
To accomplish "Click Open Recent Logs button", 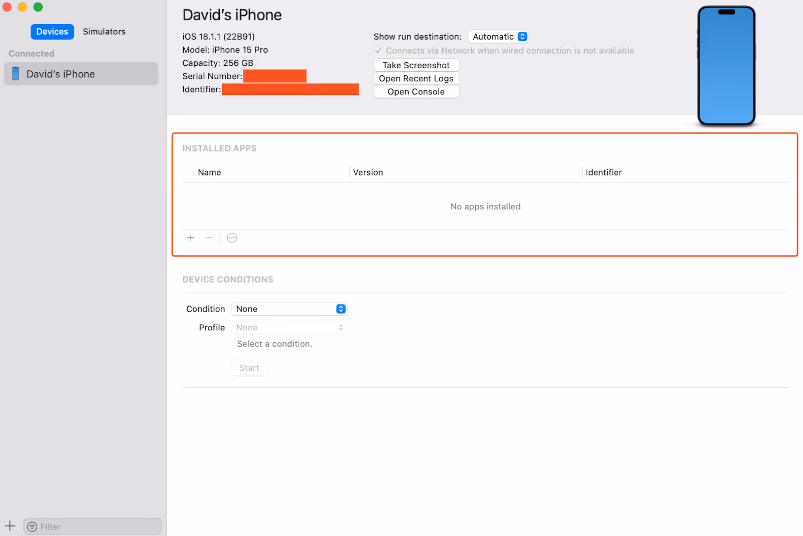I will coord(416,78).
